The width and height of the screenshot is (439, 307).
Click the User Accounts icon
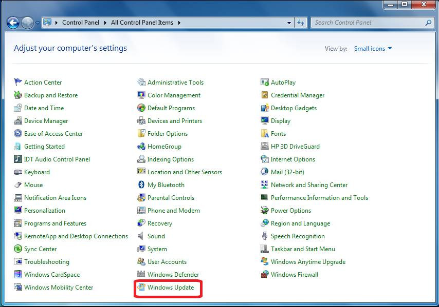(x=141, y=261)
